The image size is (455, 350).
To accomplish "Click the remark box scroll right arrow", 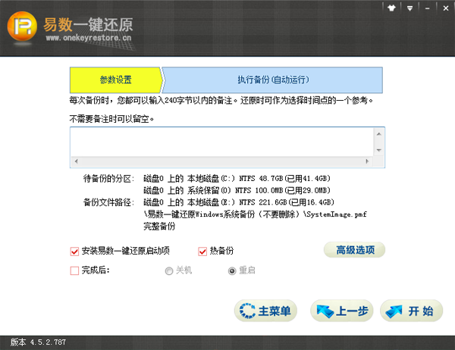I will pos(367,161).
